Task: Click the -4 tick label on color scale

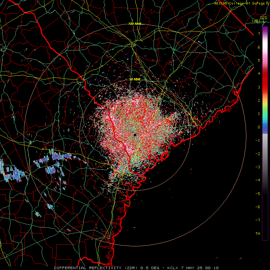Action: 258,180
